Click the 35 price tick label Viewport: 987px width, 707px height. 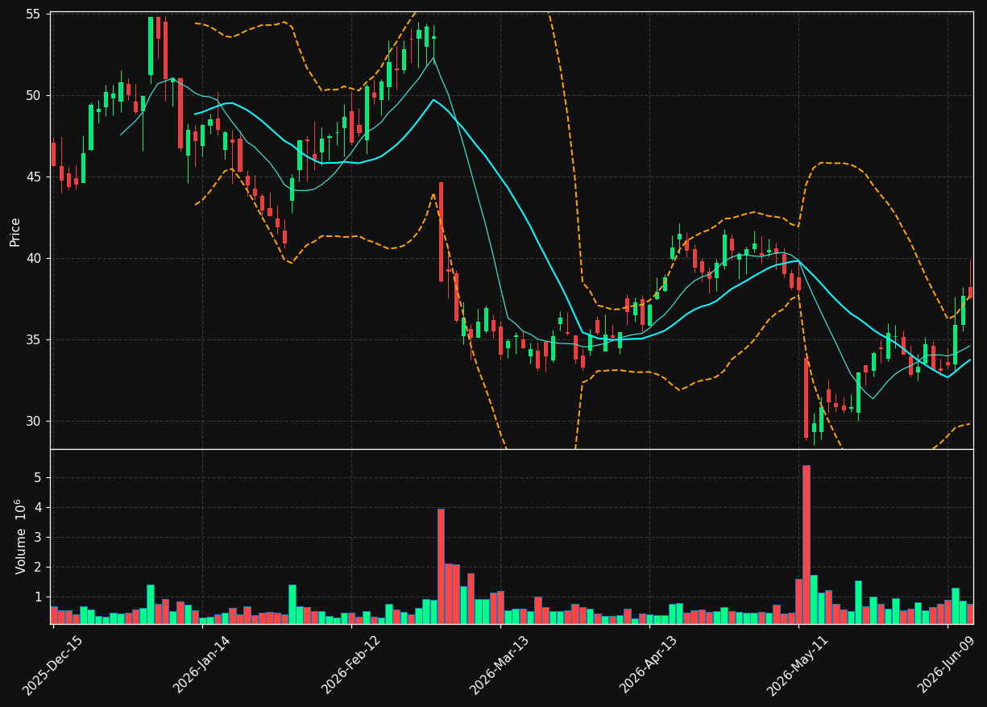[x=35, y=339]
